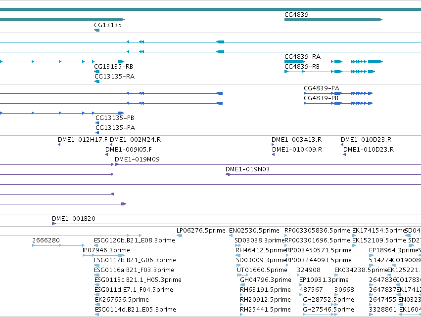Click DME1-010K09.R label

(x=297, y=150)
